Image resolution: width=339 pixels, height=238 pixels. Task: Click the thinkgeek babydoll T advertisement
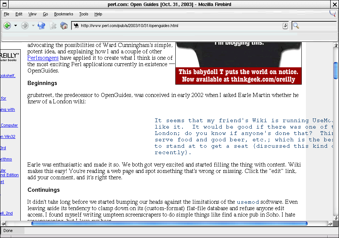[239, 63]
